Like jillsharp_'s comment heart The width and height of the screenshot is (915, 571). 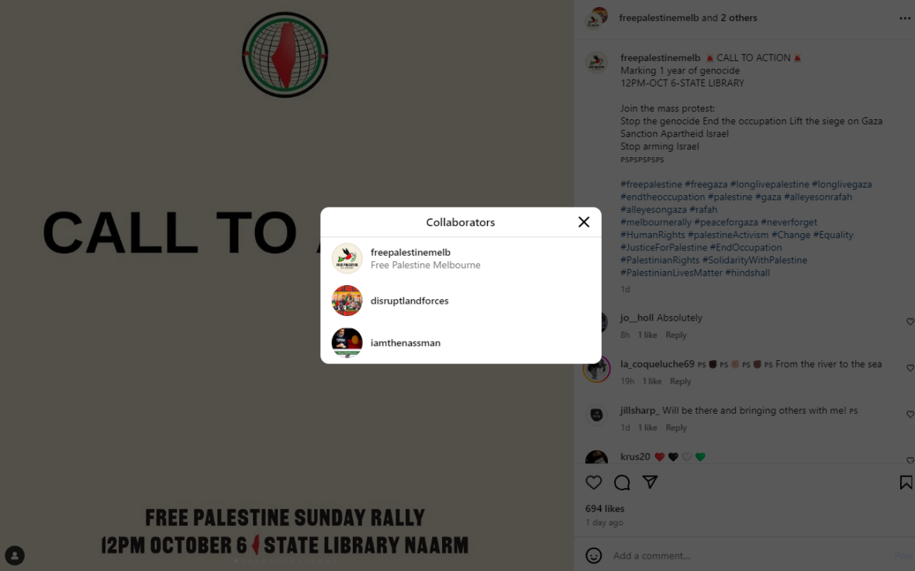[x=910, y=414]
